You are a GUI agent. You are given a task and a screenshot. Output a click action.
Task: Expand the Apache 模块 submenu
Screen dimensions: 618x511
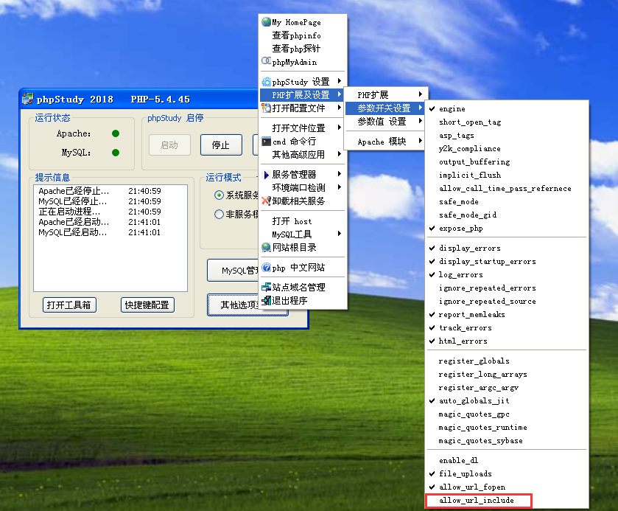point(385,142)
